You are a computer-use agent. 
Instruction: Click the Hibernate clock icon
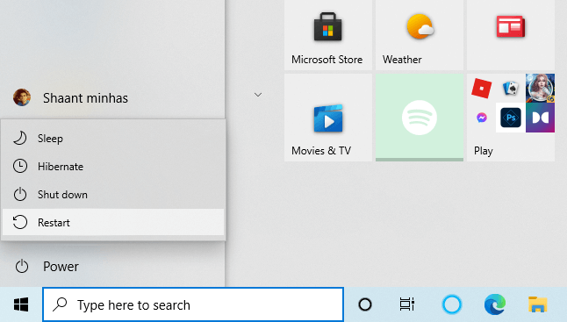point(20,166)
